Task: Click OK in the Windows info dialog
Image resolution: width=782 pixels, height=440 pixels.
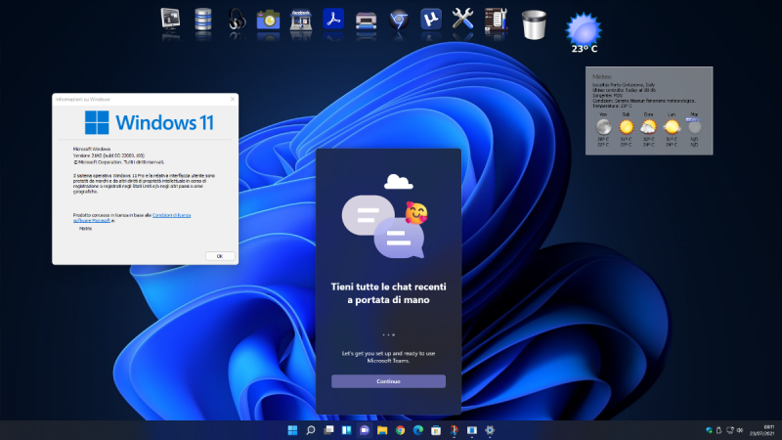Action: pos(220,256)
